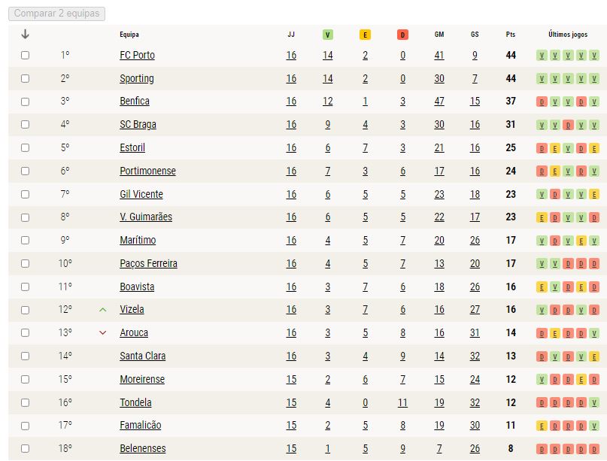Open the Gil Vicente team link
The height and width of the screenshot is (461, 607).
pos(141,194)
